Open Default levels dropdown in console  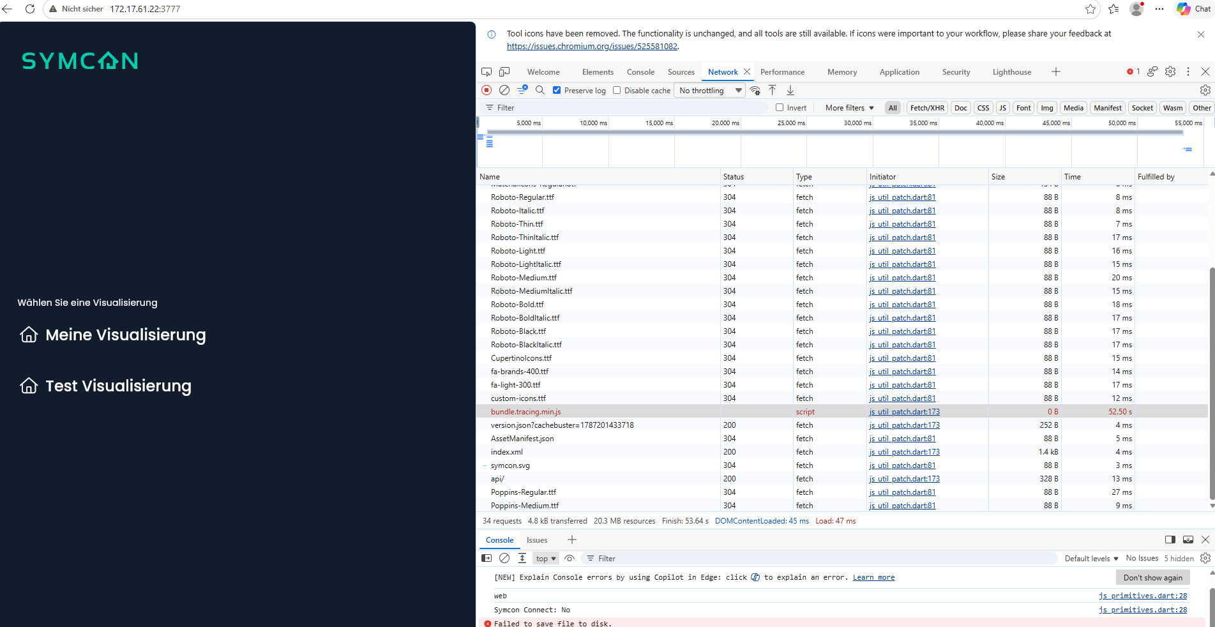coord(1091,558)
